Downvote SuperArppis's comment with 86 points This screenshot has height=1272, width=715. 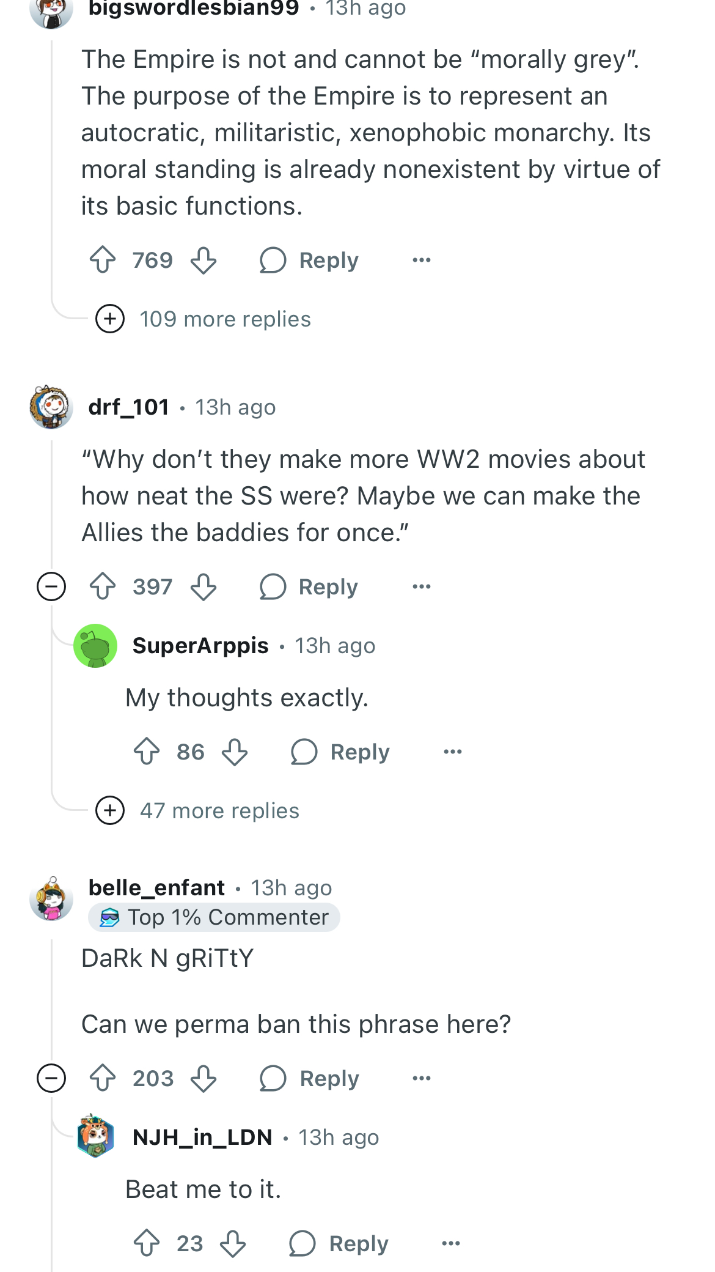[x=235, y=752]
